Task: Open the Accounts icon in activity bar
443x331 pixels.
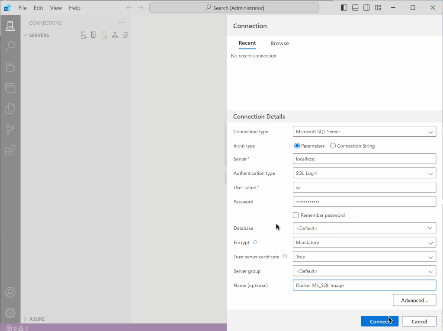Action: (10, 292)
